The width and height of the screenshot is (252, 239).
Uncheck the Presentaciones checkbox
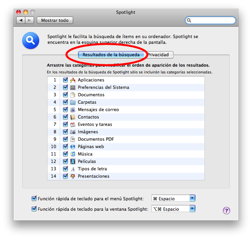point(65,176)
